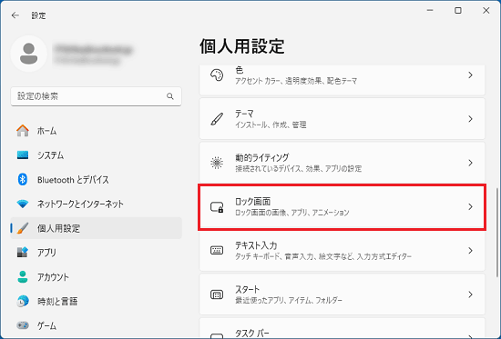Click the 色 palette icon

(x=217, y=75)
